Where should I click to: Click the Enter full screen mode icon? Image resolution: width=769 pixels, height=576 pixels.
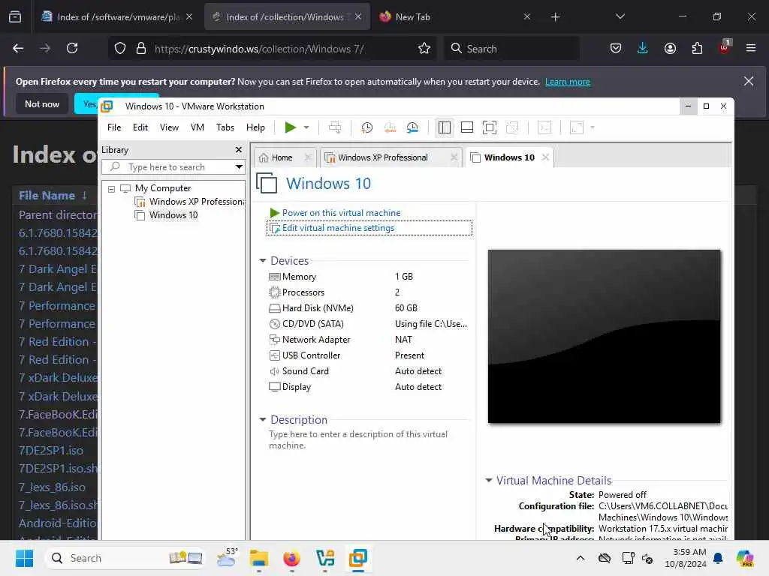pyautogui.click(x=490, y=127)
